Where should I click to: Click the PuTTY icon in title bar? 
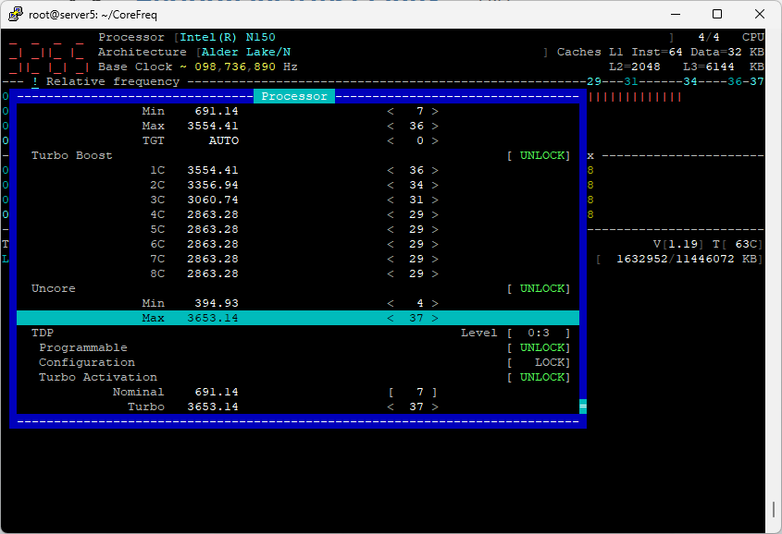[x=16, y=14]
